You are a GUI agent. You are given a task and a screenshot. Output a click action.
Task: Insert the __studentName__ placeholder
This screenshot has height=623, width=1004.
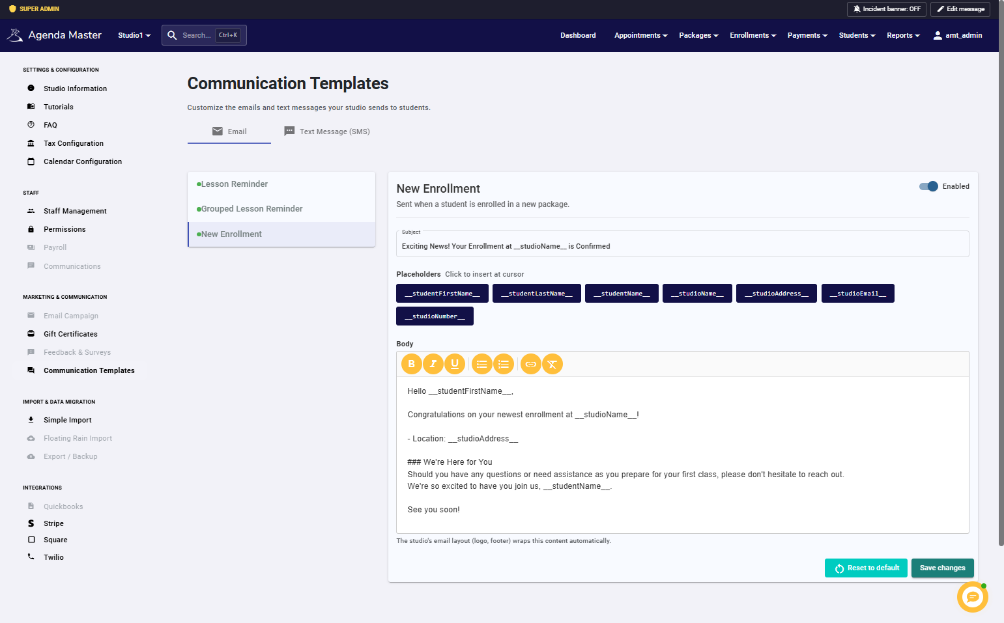click(622, 294)
